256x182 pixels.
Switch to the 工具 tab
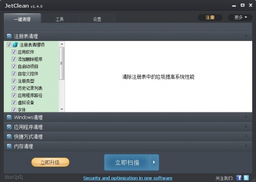tap(60, 19)
